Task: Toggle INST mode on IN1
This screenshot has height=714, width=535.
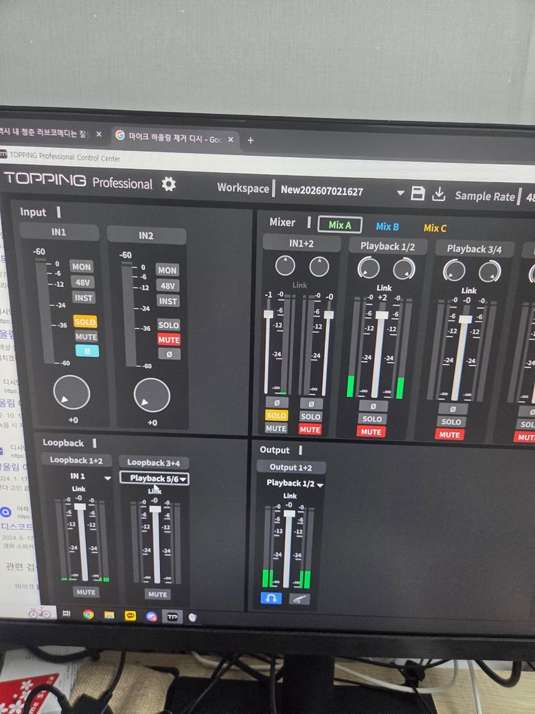Action: 83,298
